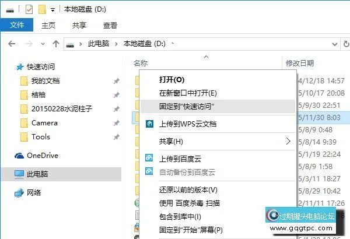The height and width of the screenshot is (239, 350).
Task: Choose 上传到百度云 from the context menu
Action: pos(218,159)
